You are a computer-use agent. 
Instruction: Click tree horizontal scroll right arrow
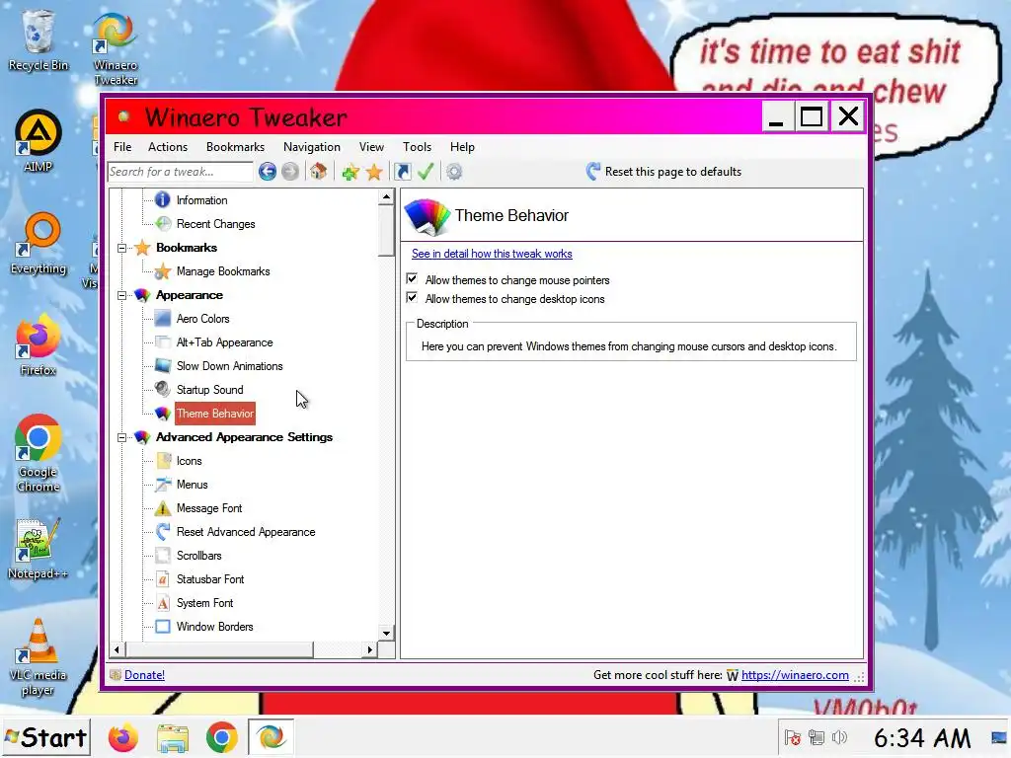[x=369, y=649]
